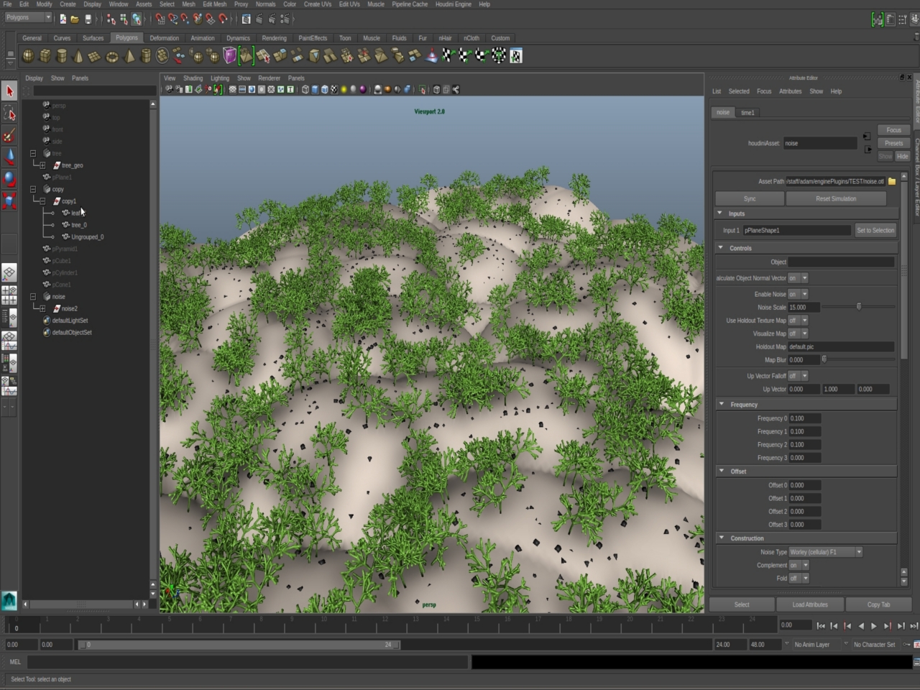
Task: Toggle Visualize Map option
Action: 798,333
